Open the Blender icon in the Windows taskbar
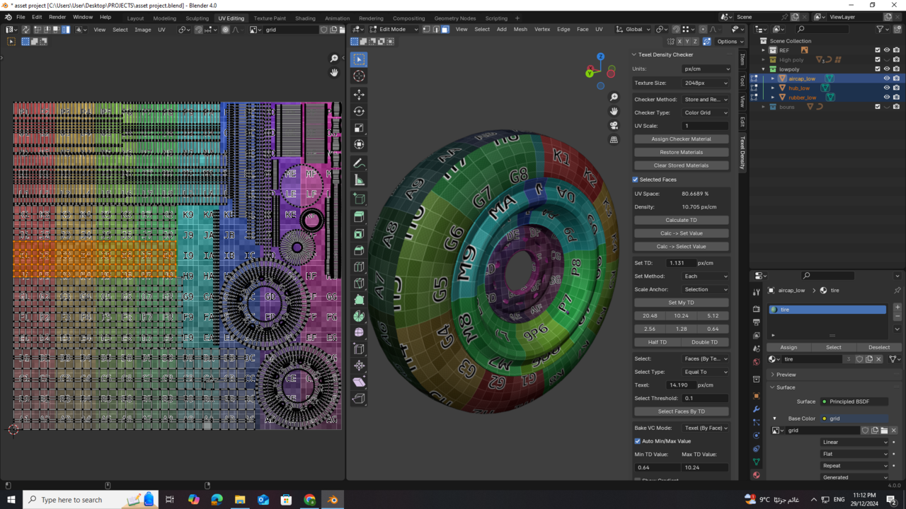Image resolution: width=906 pixels, height=509 pixels. 332,500
